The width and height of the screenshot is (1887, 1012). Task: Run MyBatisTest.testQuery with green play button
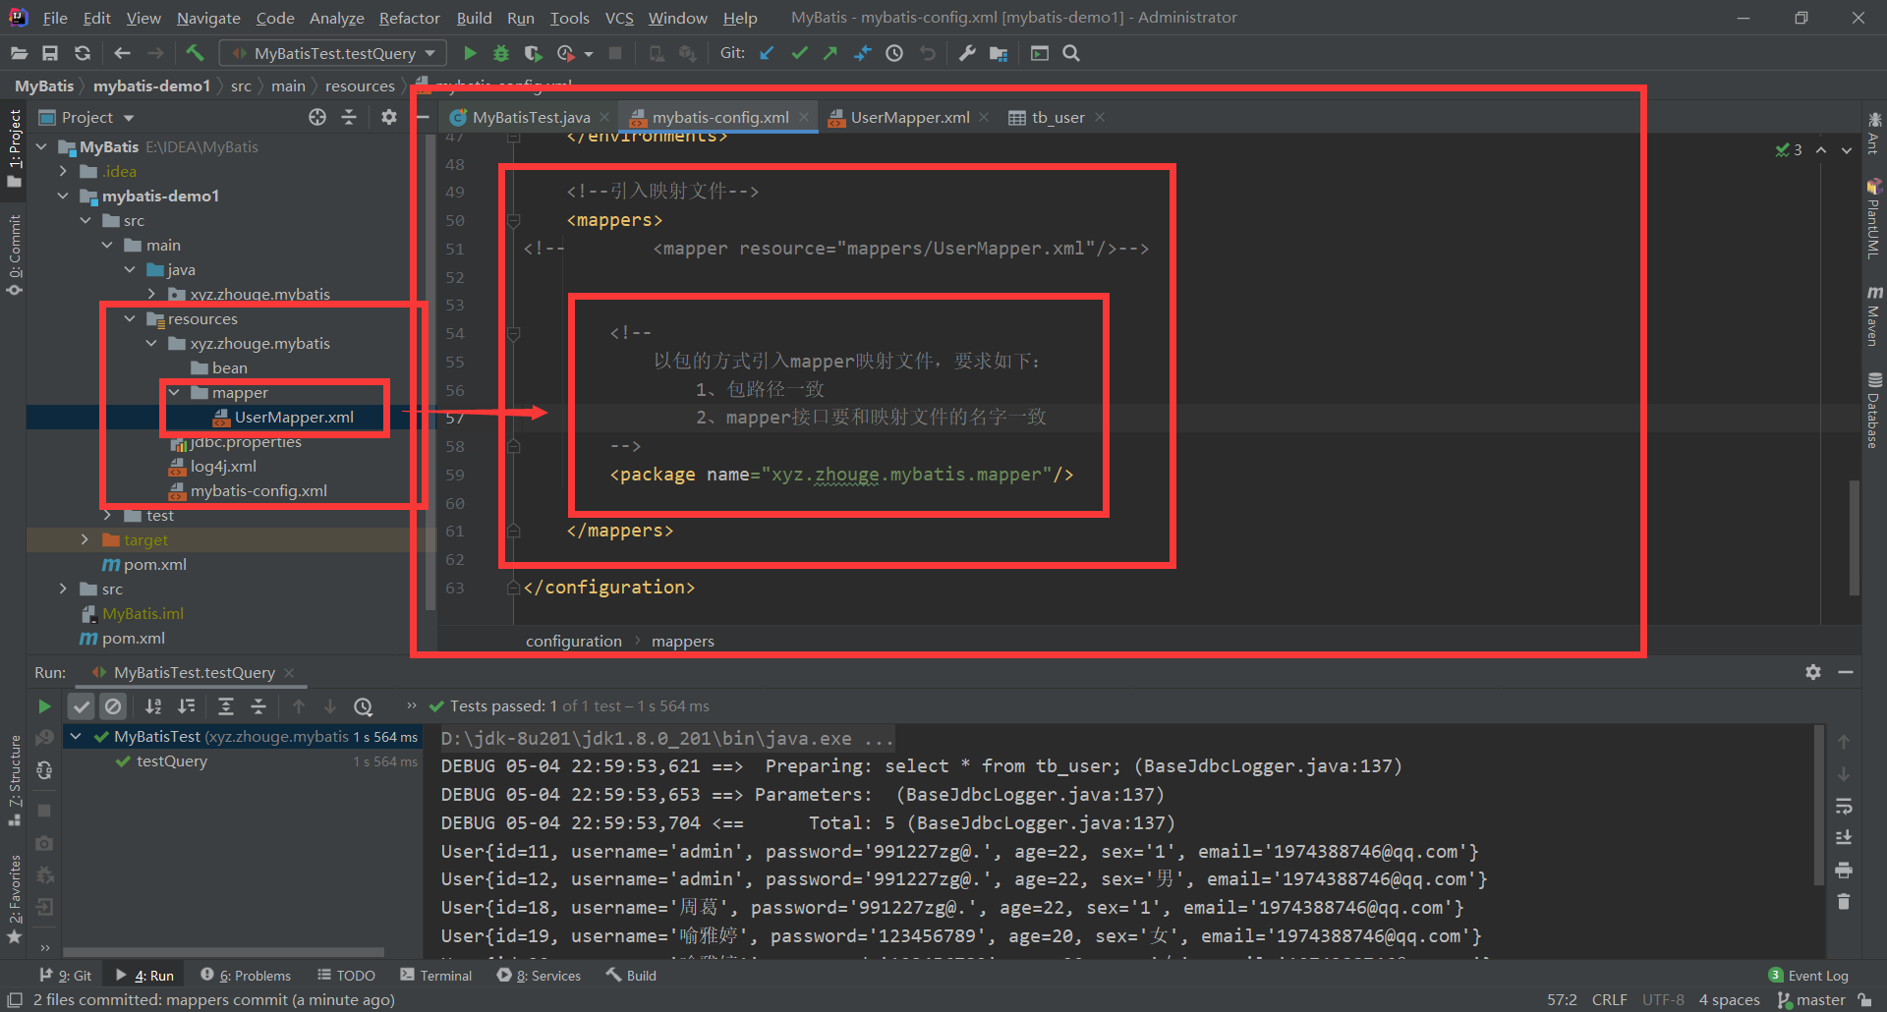[x=470, y=53]
